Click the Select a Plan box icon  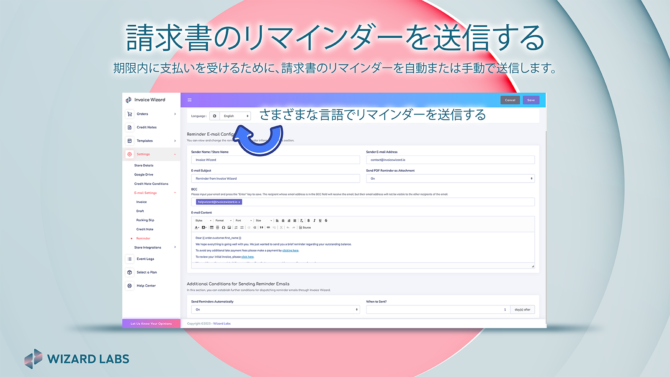(129, 272)
